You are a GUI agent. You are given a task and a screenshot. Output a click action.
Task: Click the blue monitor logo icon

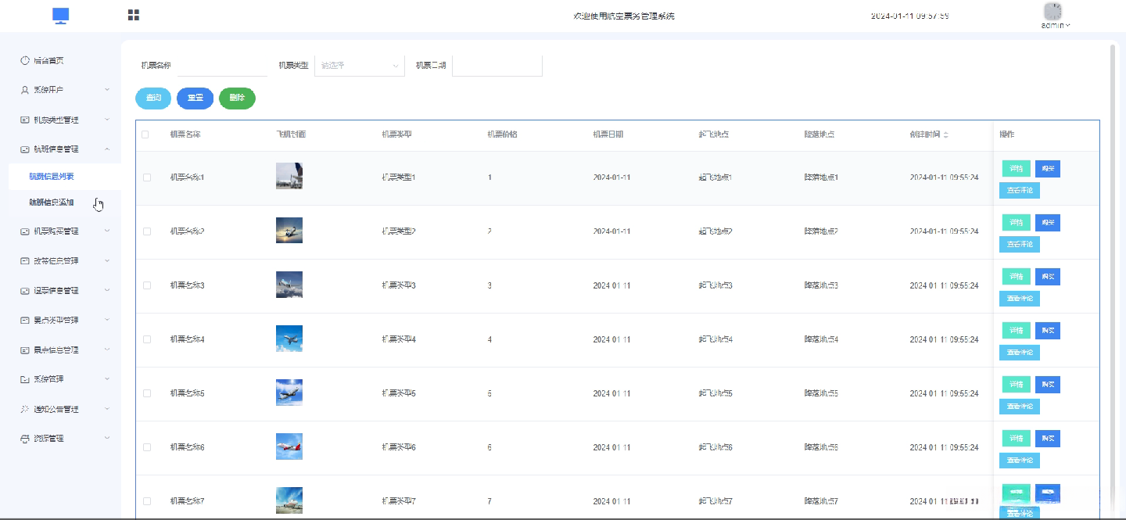point(61,16)
